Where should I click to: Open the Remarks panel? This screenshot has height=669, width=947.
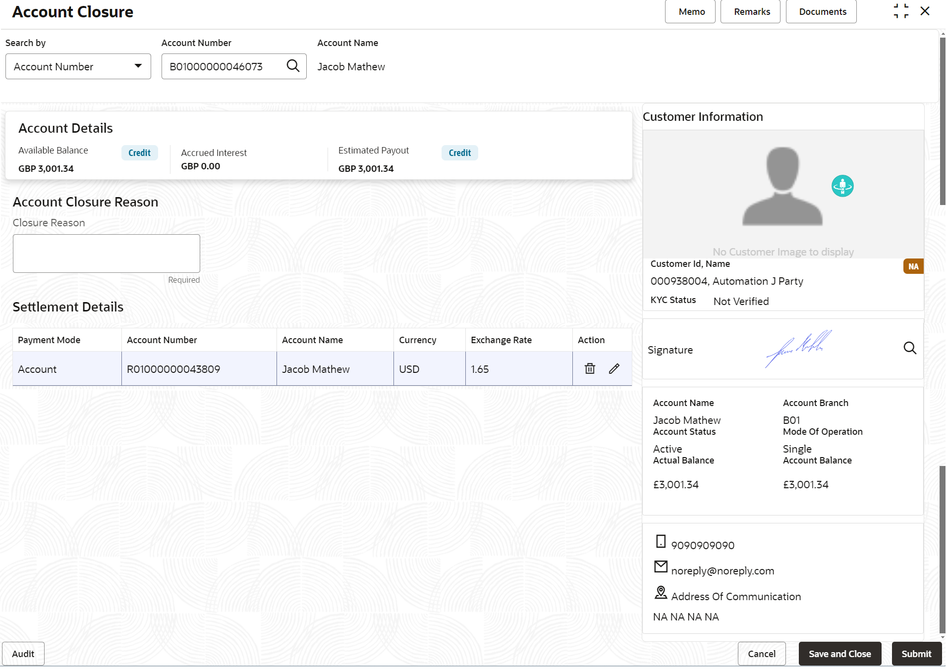click(x=750, y=11)
